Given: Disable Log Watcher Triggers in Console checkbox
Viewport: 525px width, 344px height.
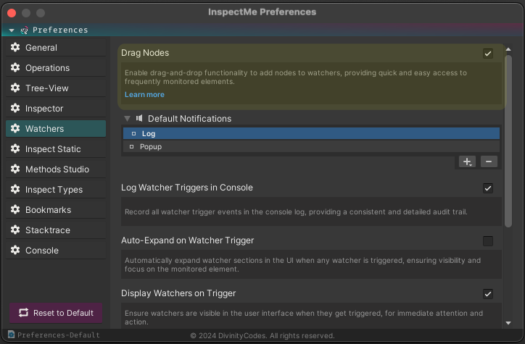Looking at the screenshot, I should pyautogui.click(x=488, y=188).
